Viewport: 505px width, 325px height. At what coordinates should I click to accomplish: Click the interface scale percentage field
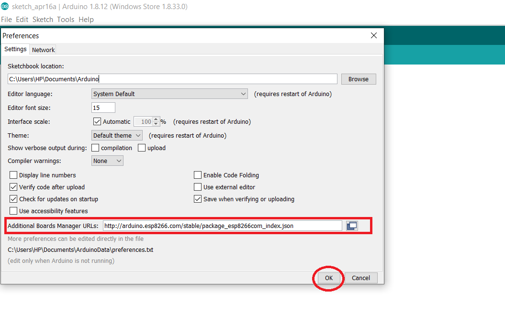coord(143,121)
